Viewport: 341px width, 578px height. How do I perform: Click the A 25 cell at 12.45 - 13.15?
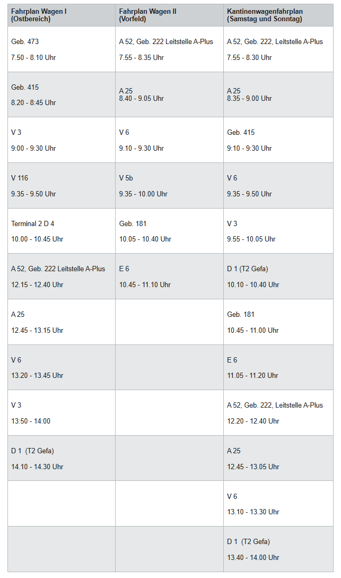62,322
